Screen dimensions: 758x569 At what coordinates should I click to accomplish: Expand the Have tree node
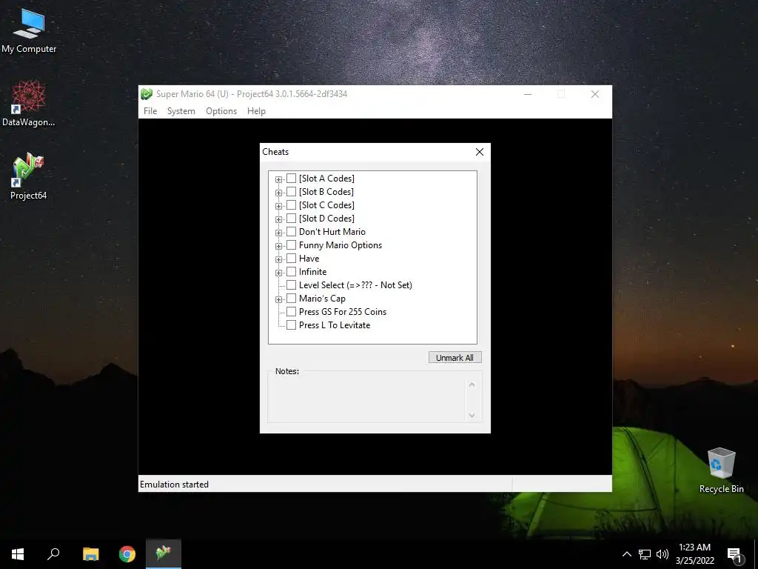point(278,259)
